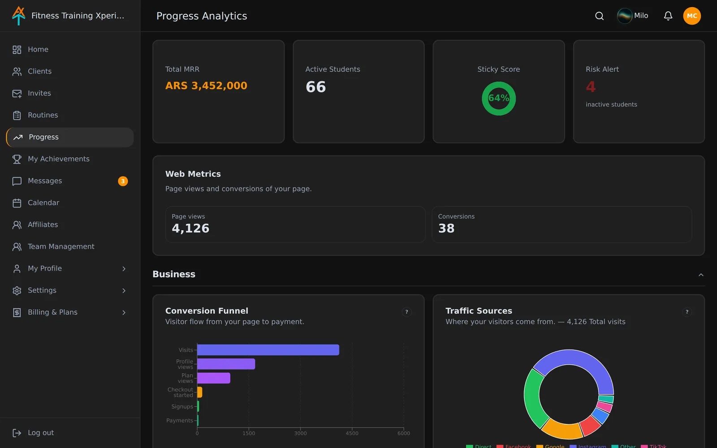Open My Achievements via the trophy icon
The width and height of the screenshot is (717, 448).
tap(17, 159)
